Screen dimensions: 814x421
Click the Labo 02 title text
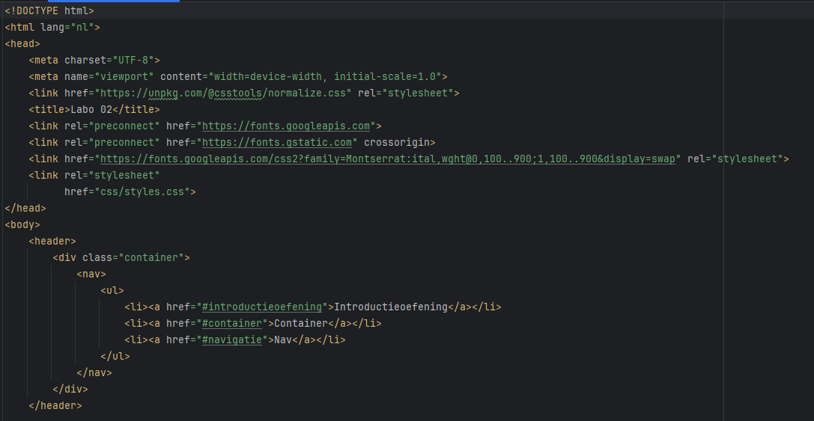(x=91, y=110)
